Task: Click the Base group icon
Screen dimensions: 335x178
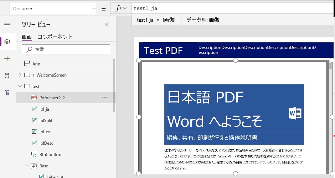Action: tap(34, 166)
